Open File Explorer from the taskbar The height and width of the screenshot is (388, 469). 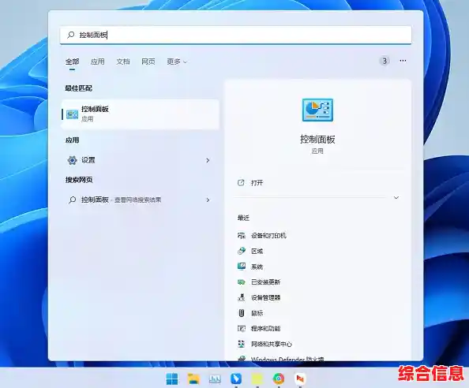[193, 379]
